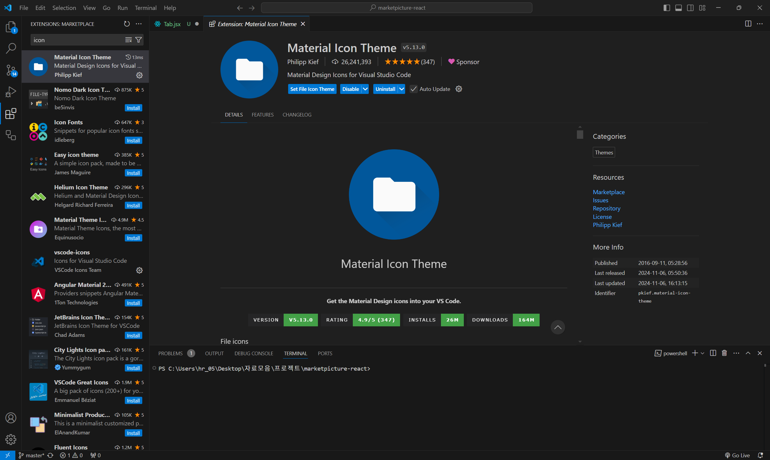Screen dimensions: 770x460
Task: Open manage gear for Material Icon Theme list item
Action: click(x=139, y=75)
